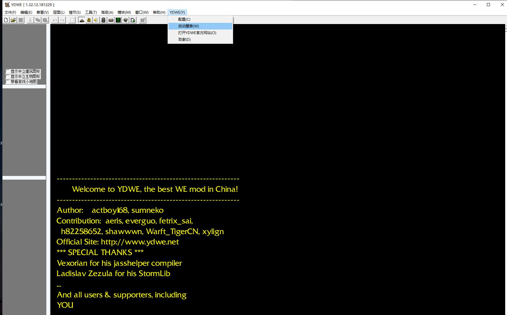Click the Save map disk icon
This screenshot has height=315, width=507.
tap(21, 20)
